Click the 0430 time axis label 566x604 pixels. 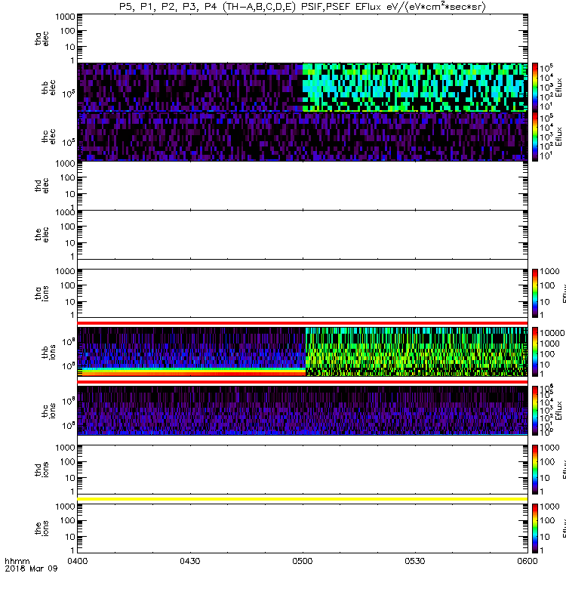click(190, 561)
